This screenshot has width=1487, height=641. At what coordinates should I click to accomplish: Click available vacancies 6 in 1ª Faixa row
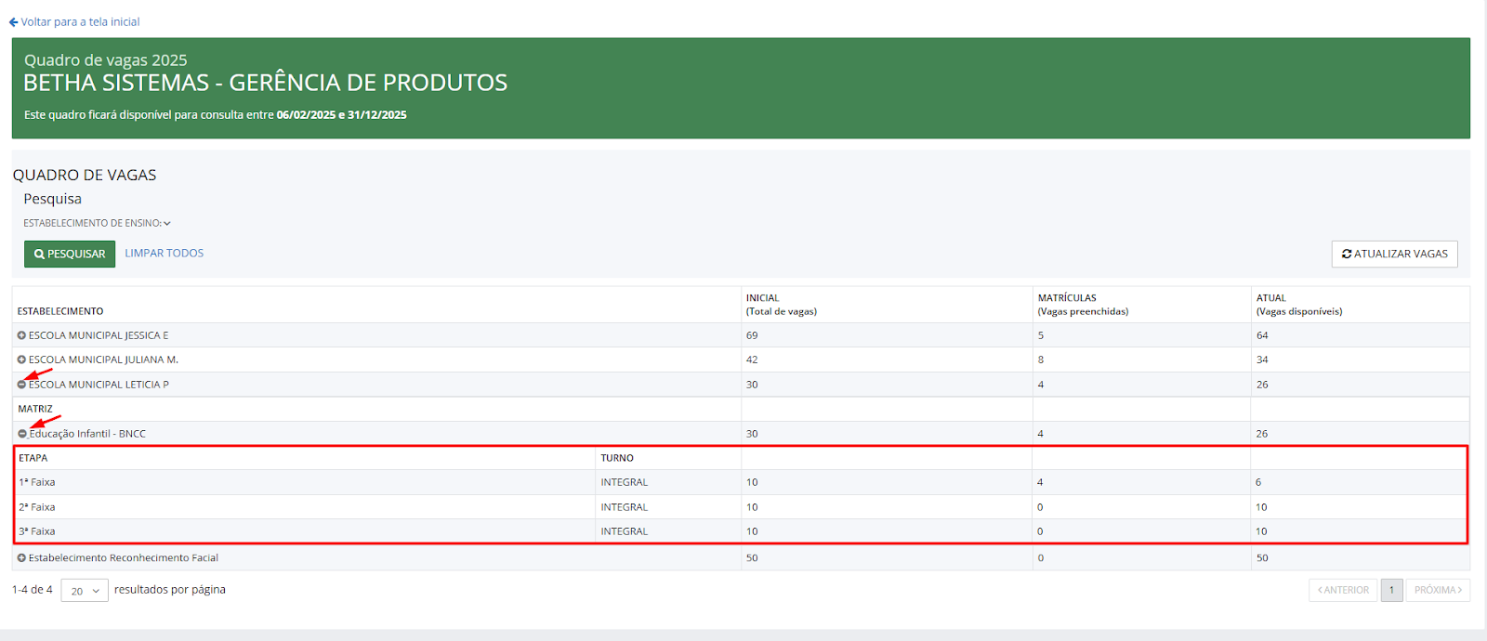pos(1258,482)
